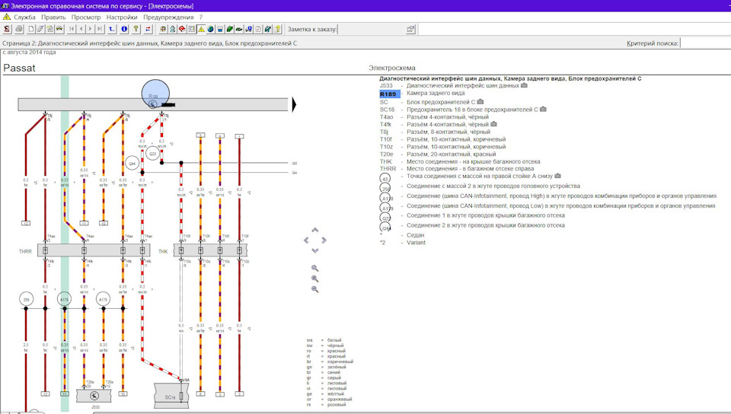731x414 pixels.
Task: Click the blue bucket toolbar icon
Action: click(220, 29)
